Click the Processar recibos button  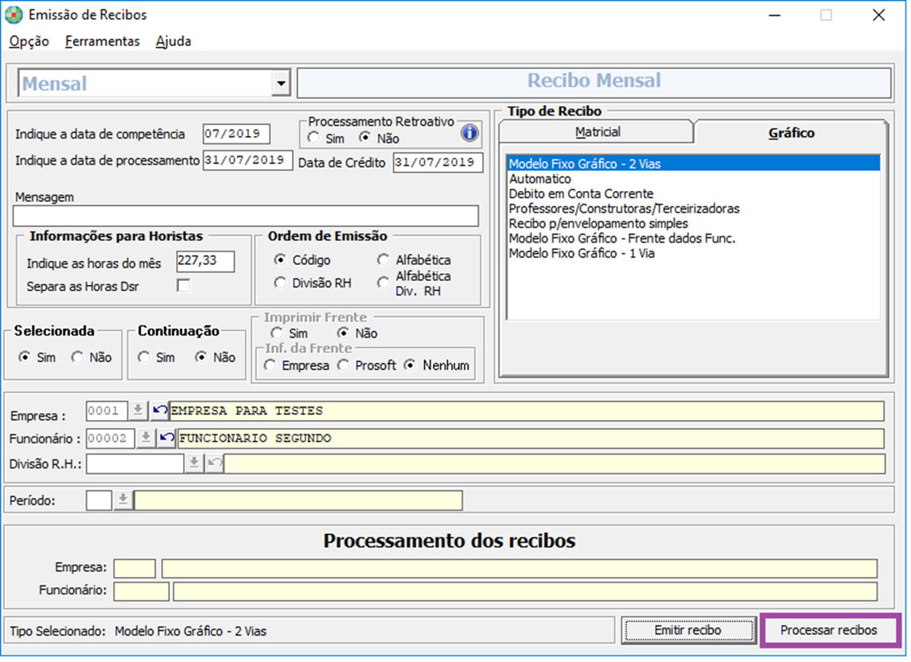click(x=829, y=630)
